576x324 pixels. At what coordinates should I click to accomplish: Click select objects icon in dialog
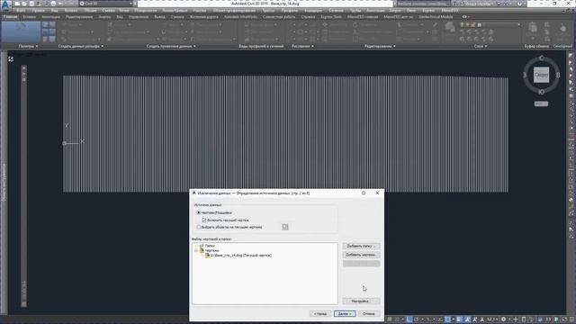coord(285,227)
